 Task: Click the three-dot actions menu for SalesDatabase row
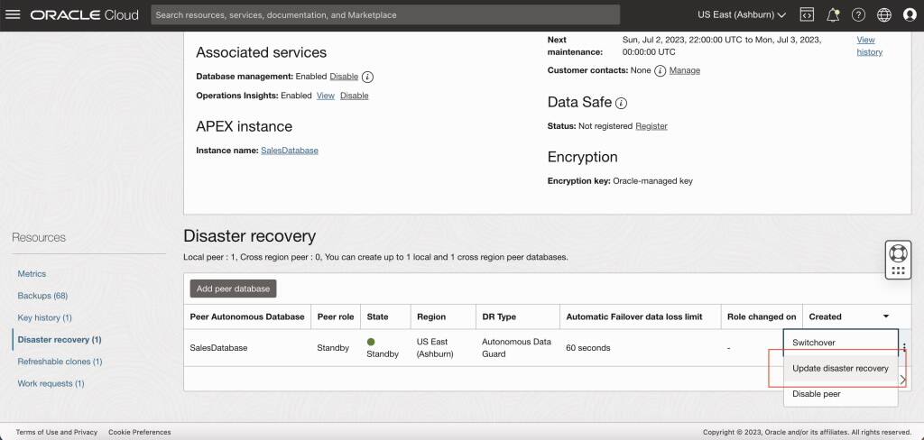tap(904, 347)
